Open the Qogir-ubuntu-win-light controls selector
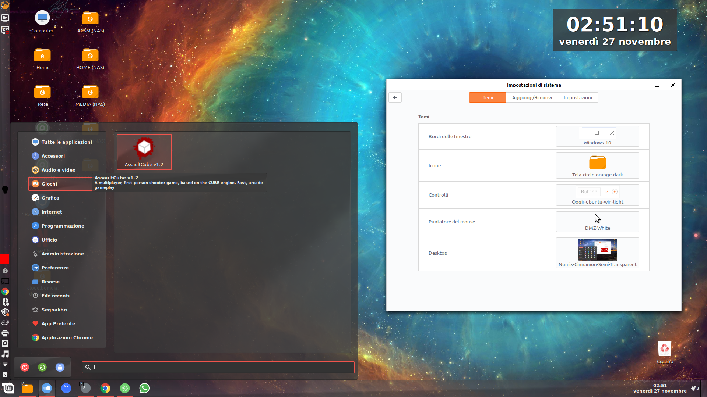This screenshot has height=397, width=707. 597,195
